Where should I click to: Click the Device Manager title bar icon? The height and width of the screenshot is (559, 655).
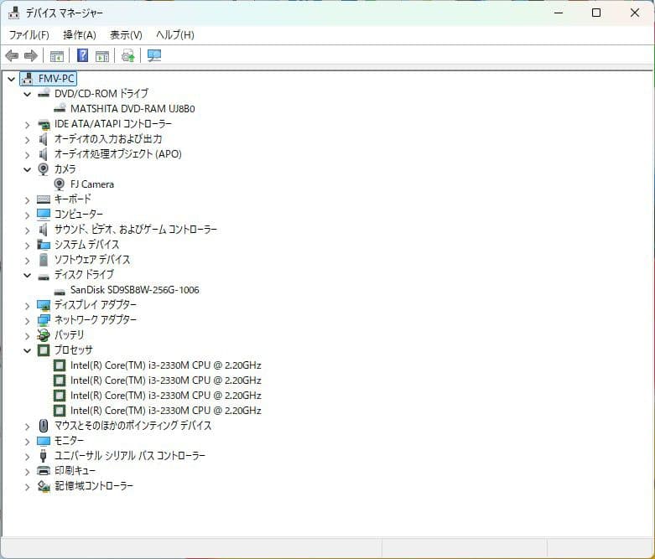click(13, 13)
